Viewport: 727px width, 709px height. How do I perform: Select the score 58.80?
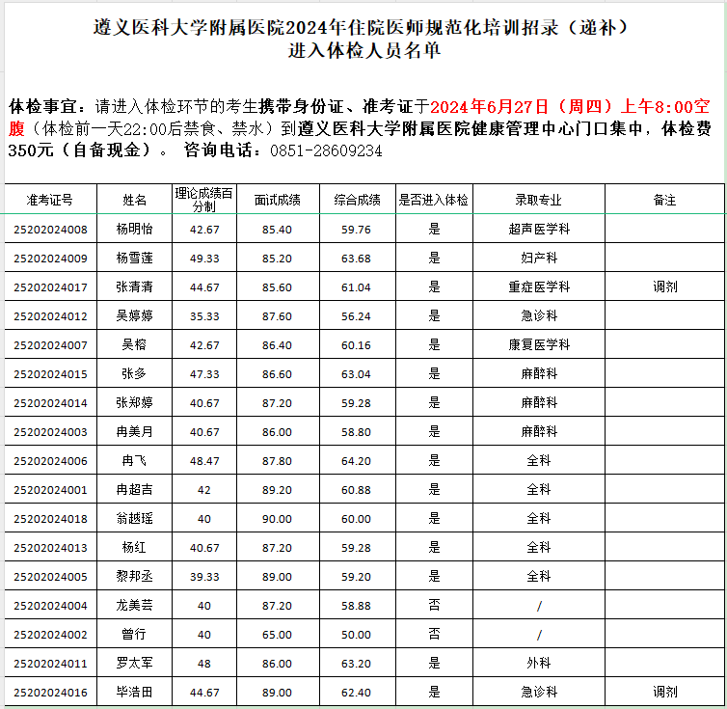pyautogui.click(x=356, y=432)
